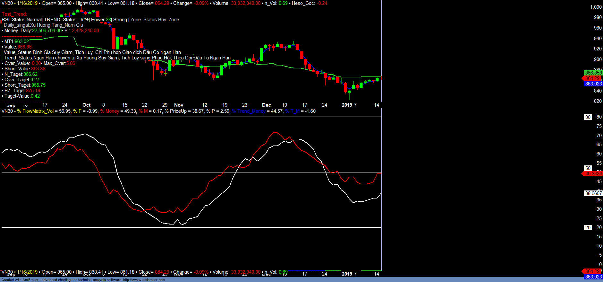Click the red 49.3333 indicator value tag

593,174
